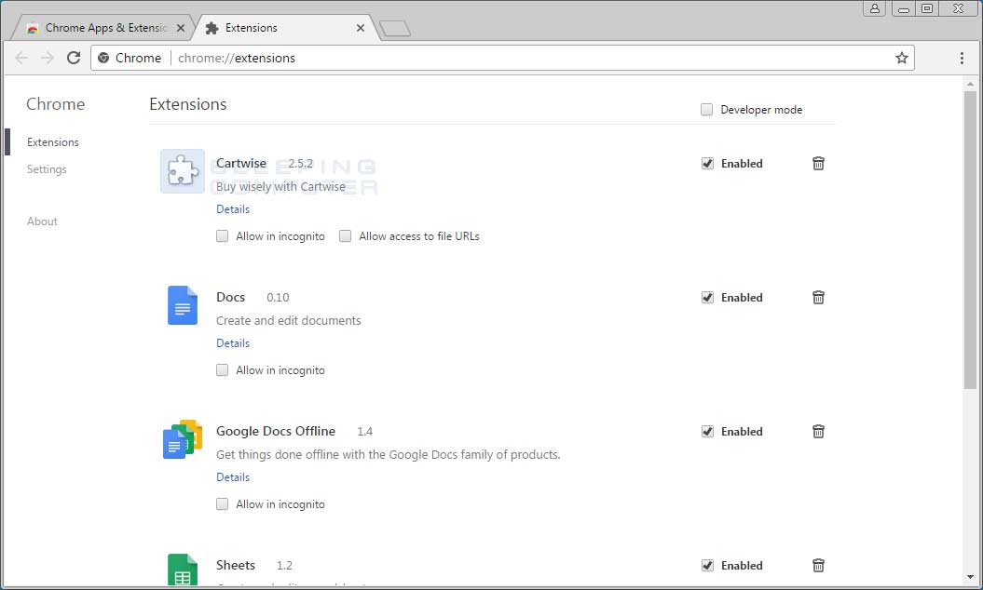This screenshot has height=590, width=983.
Task: Click the browser back arrow
Action: tap(21, 59)
